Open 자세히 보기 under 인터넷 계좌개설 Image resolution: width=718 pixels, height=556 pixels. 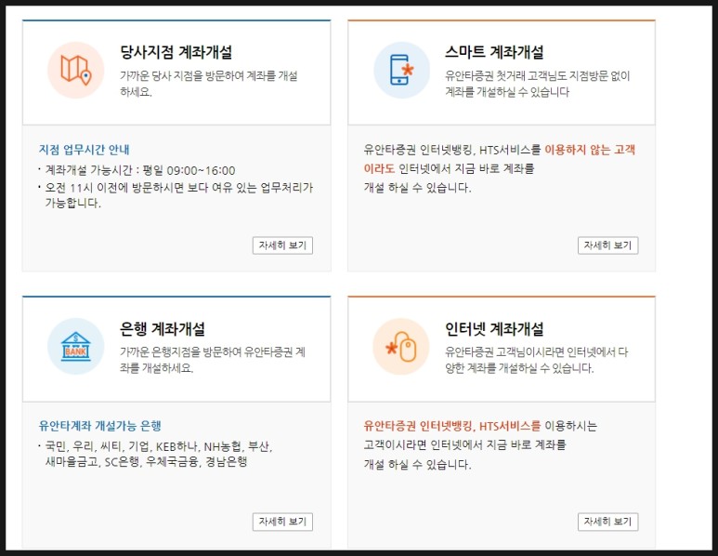pos(607,522)
